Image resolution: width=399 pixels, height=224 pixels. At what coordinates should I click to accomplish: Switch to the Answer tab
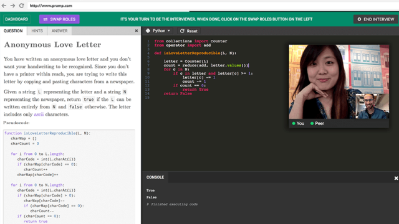[x=60, y=30]
